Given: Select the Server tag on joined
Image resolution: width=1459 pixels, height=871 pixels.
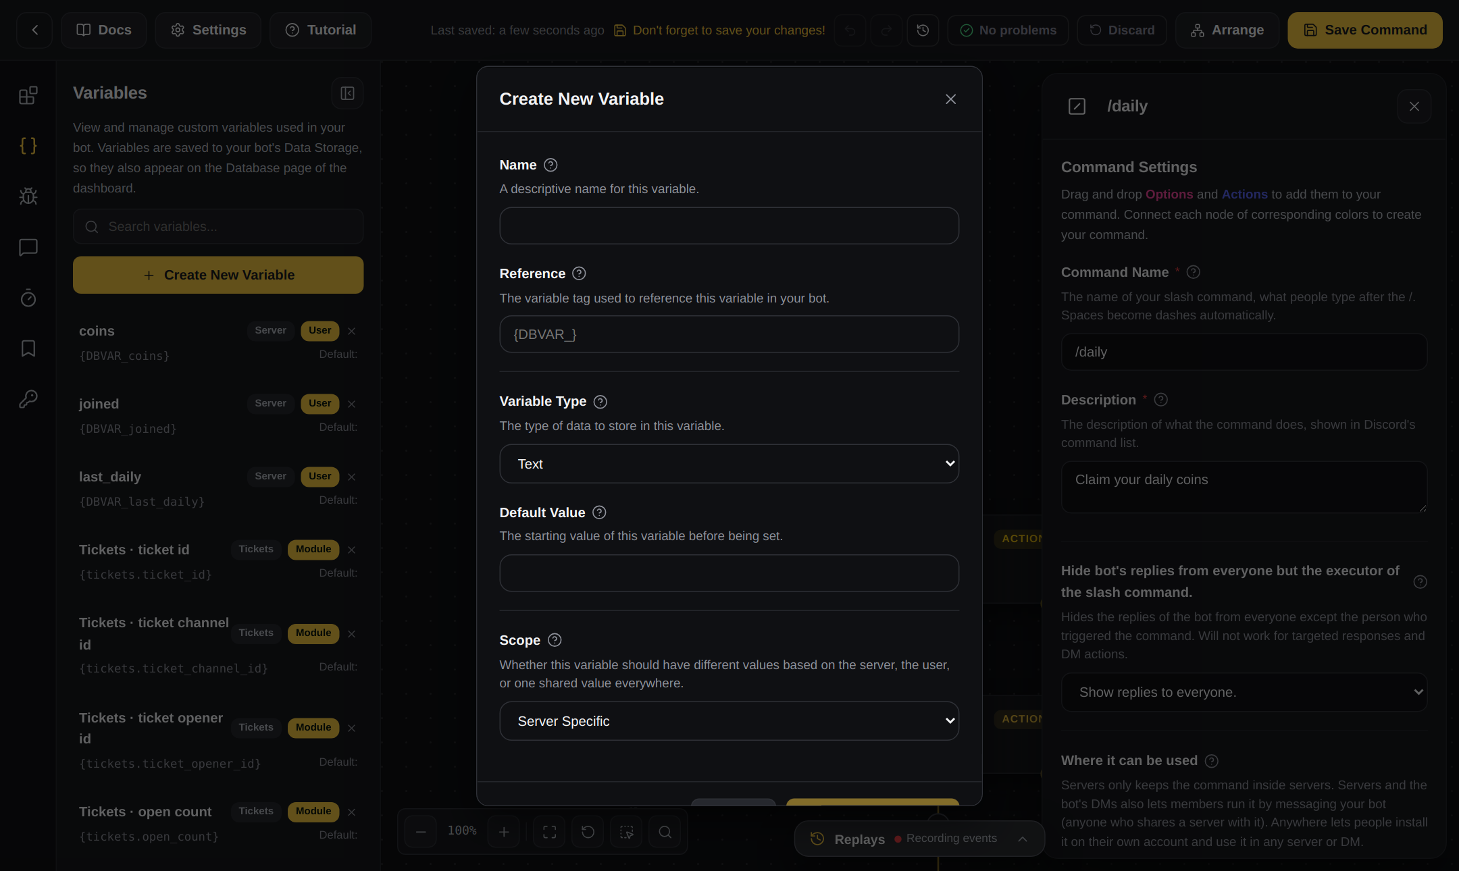Looking at the screenshot, I should (271, 404).
